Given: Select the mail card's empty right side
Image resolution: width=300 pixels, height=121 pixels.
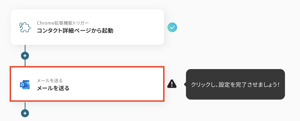Looking at the screenshot, I should coord(134,84).
